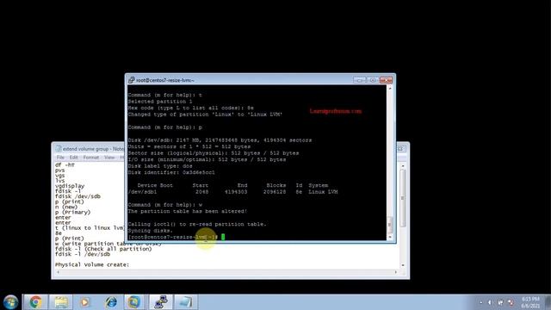The width and height of the screenshot is (551, 310).
Task: Click Notepad vertical scrollbar up arrow
Action: (403, 165)
